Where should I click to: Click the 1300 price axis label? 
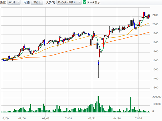click(x=155, y=88)
